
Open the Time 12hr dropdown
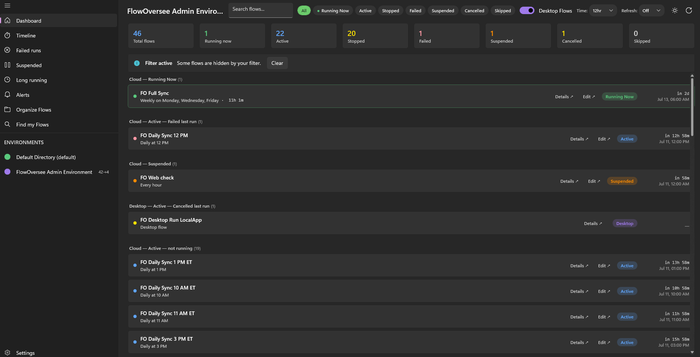(603, 10)
